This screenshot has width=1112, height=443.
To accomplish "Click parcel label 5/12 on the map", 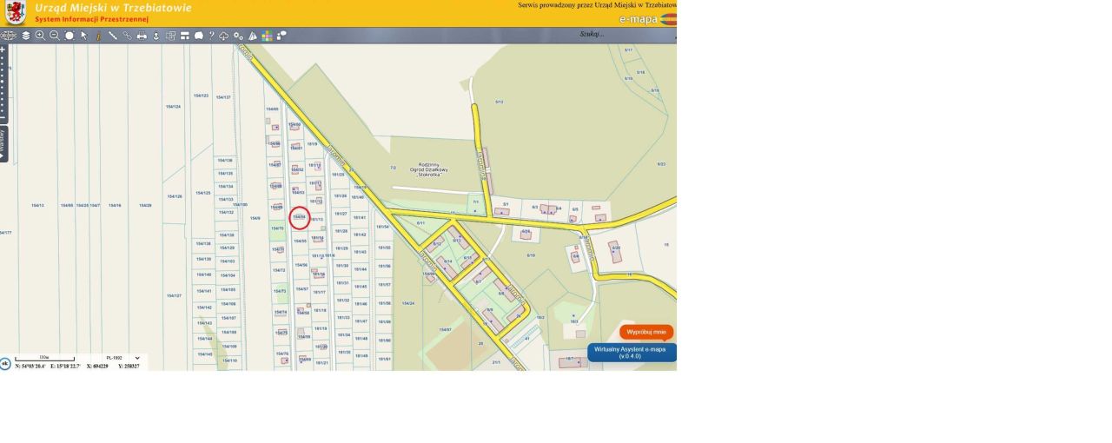I will click(x=500, y=102).
